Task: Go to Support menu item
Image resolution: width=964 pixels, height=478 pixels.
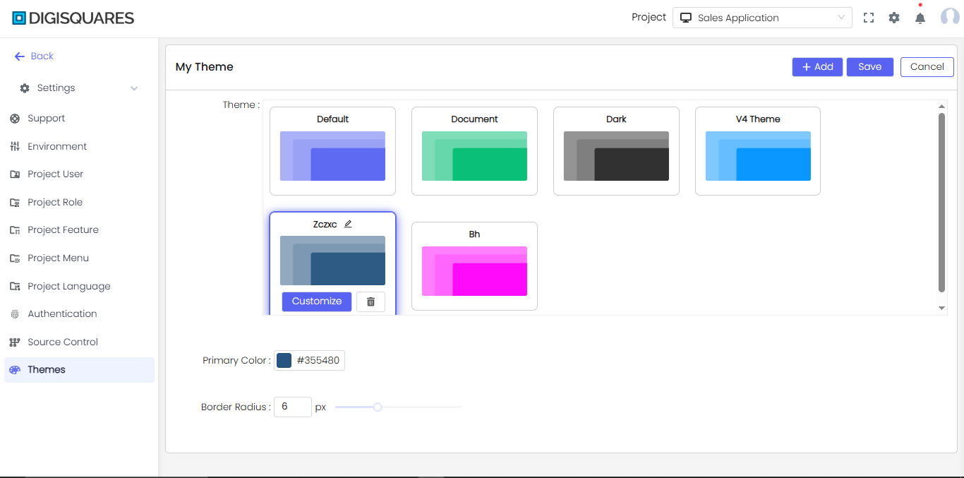Action: point(79,119)
